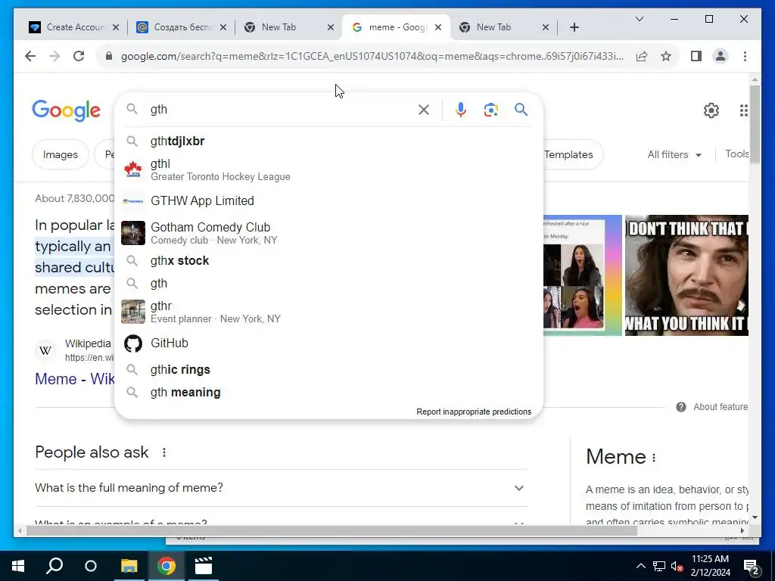Open Cortana circle on taskbar
Screen dimensions: 775x581
point(91,566)
